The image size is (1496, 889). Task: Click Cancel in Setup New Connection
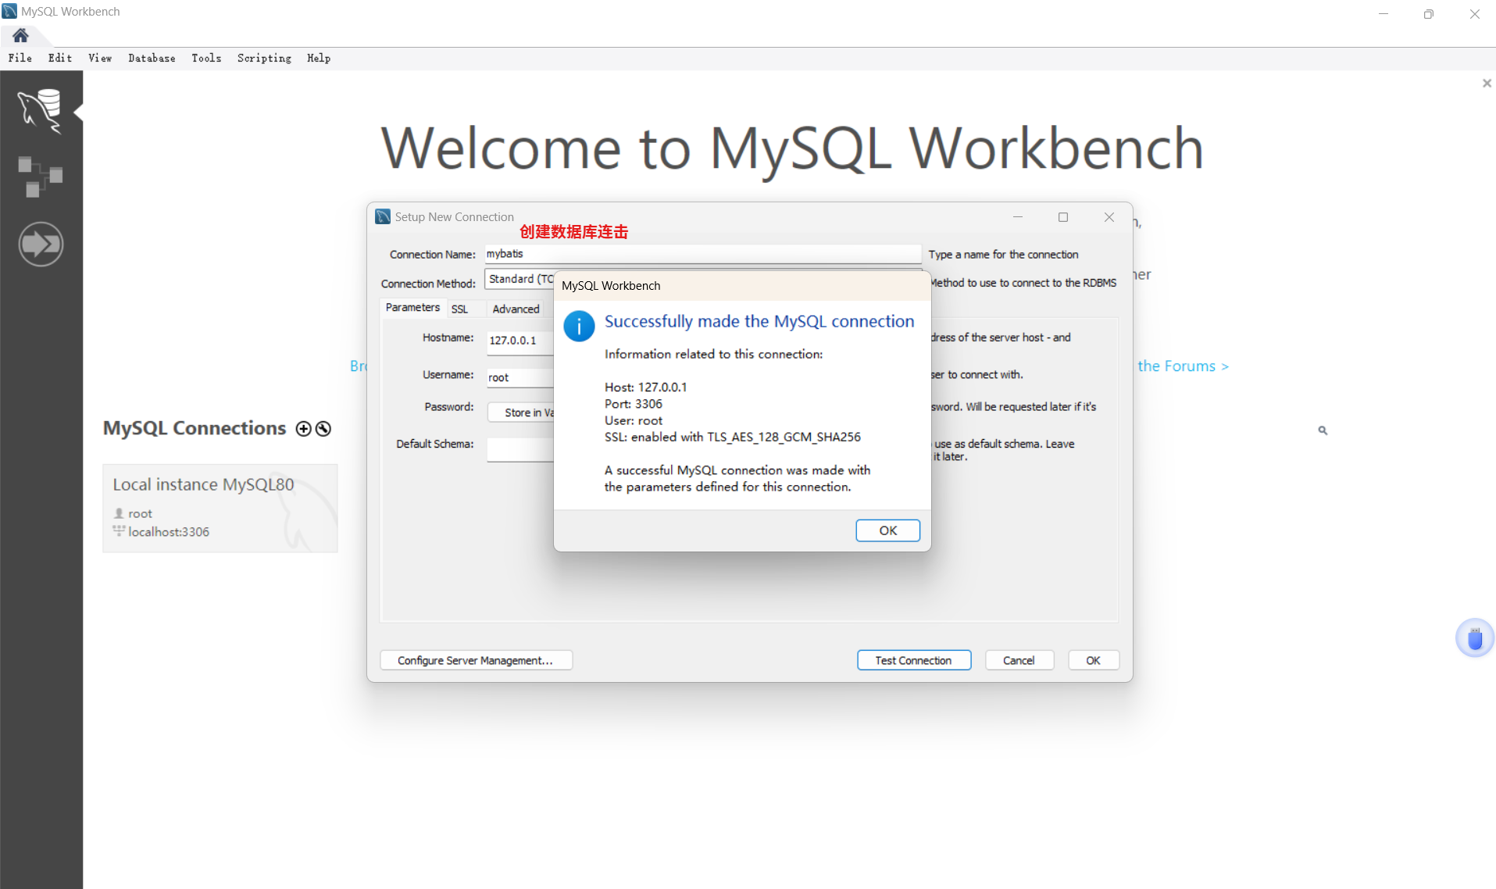(x=1019, y=660)
